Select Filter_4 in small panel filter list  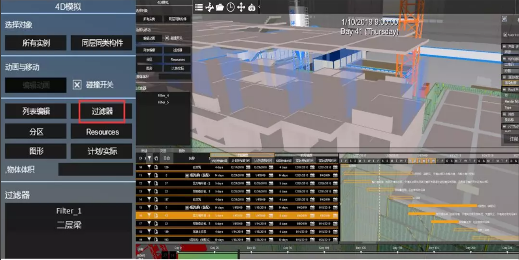click(163, 96)
